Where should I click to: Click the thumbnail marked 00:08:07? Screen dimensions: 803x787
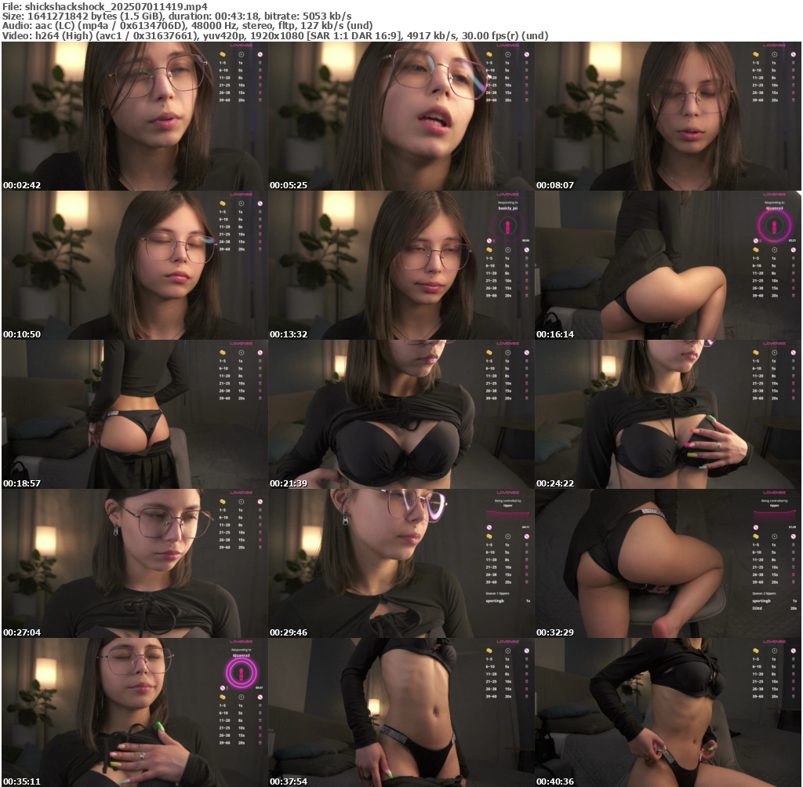(x=668, y=116)
